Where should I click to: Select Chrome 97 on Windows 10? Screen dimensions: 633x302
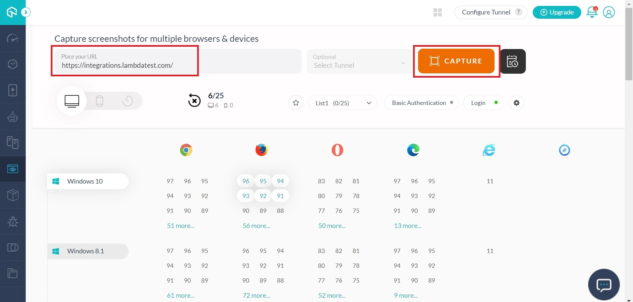coord(170,181)
